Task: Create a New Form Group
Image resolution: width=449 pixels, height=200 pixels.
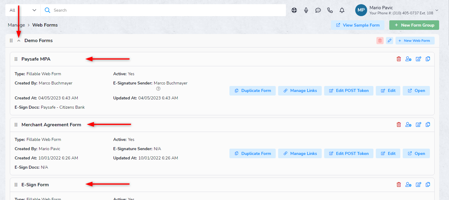Action: tap(414, 25)
